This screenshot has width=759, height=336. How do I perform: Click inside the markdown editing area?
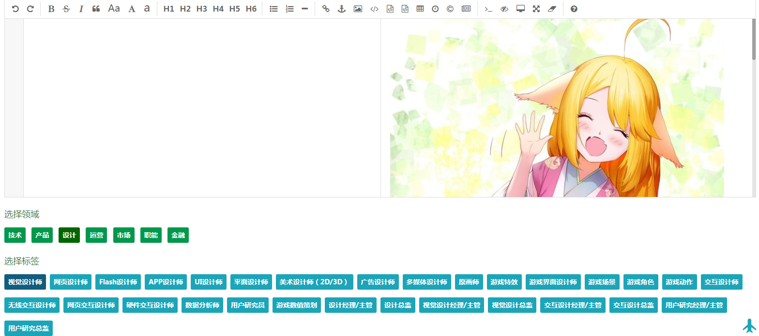202,108
